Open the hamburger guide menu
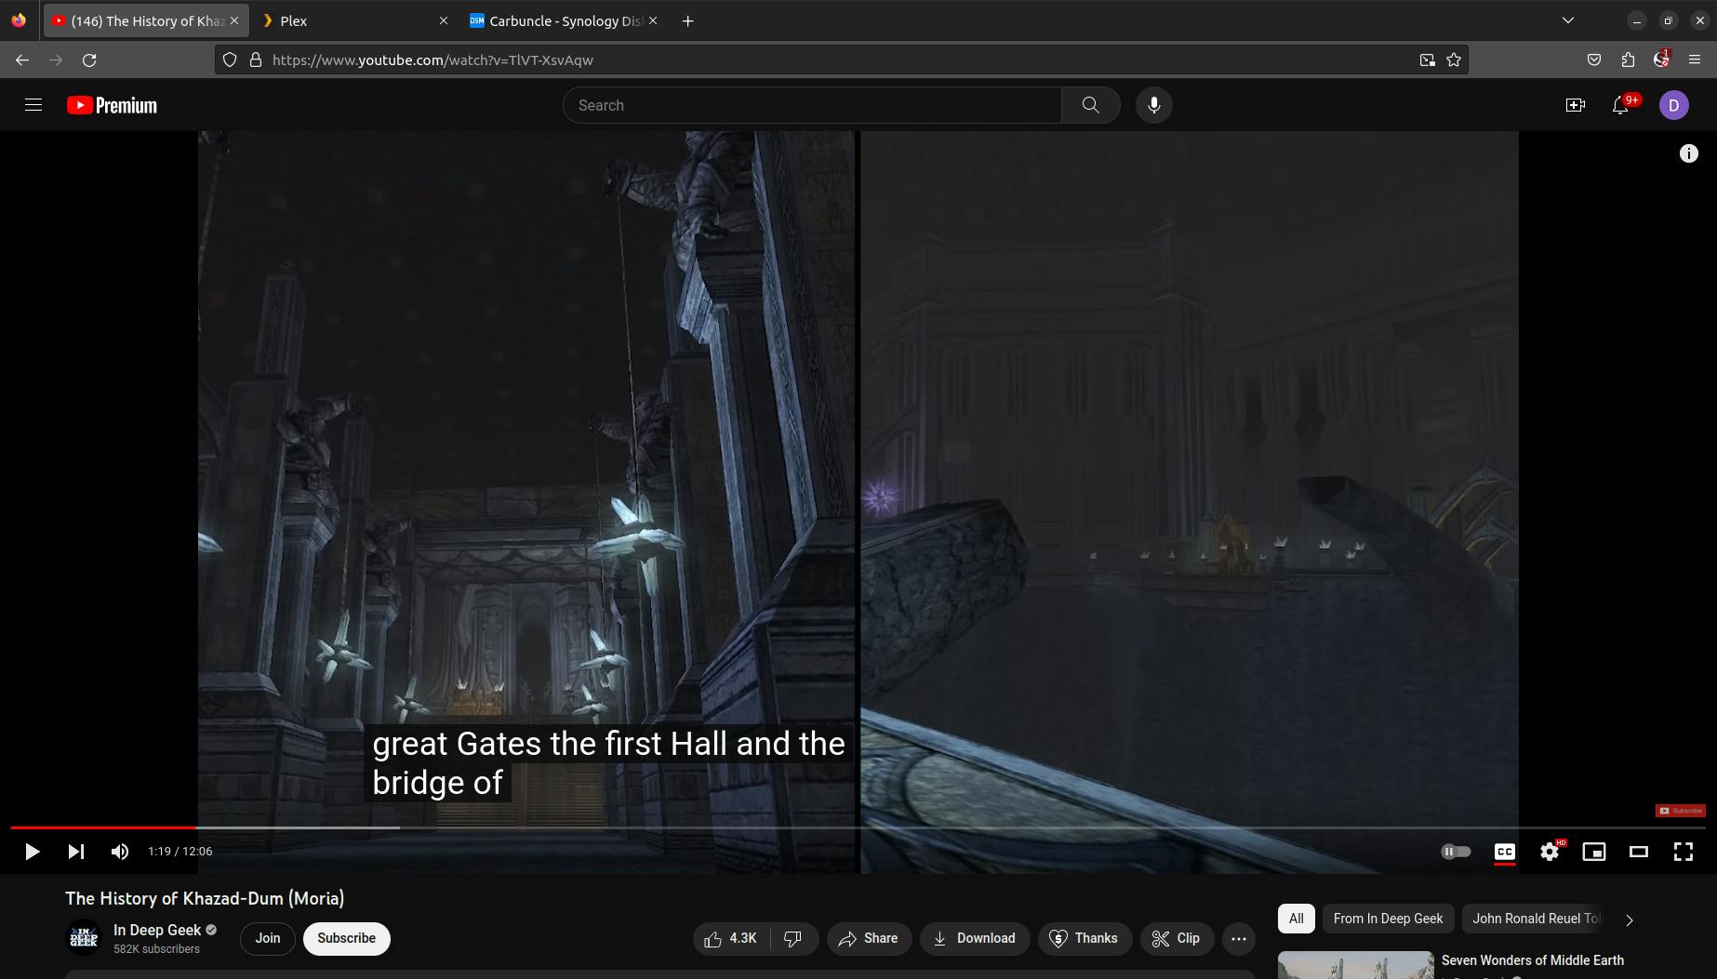The height and width of the screenshot is (979, 1717). pyautogui.click(x=33, y=105)
